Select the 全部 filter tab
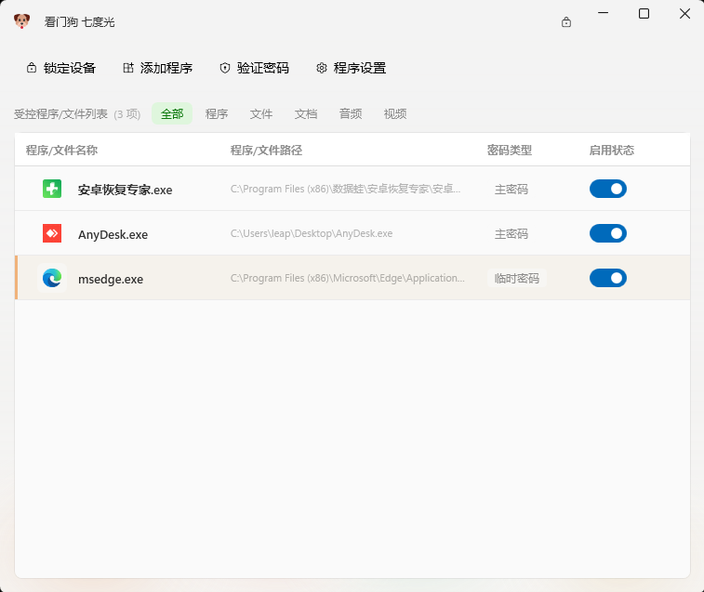The height and width of the screenshot is (592, 704). pos(172,113)
